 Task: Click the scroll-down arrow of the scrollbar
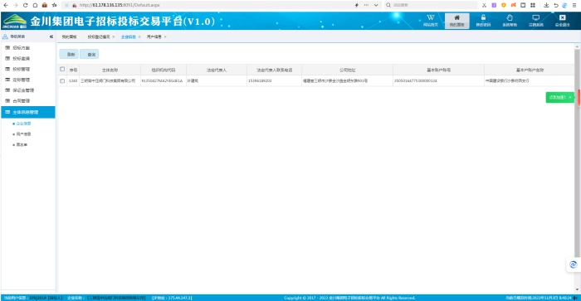(577, 289)
